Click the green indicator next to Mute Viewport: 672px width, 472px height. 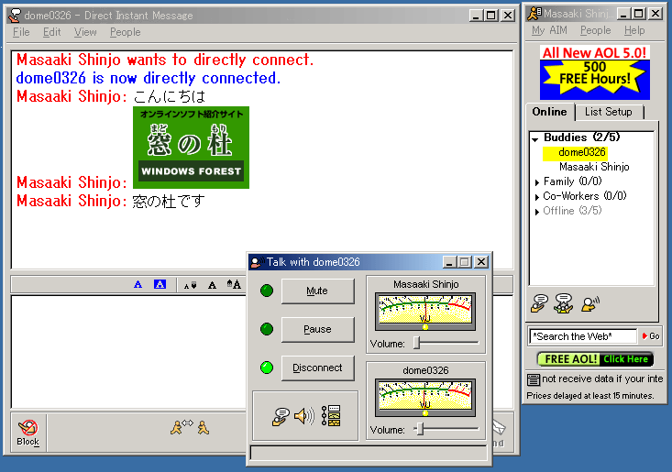click(x=267, y=291)
